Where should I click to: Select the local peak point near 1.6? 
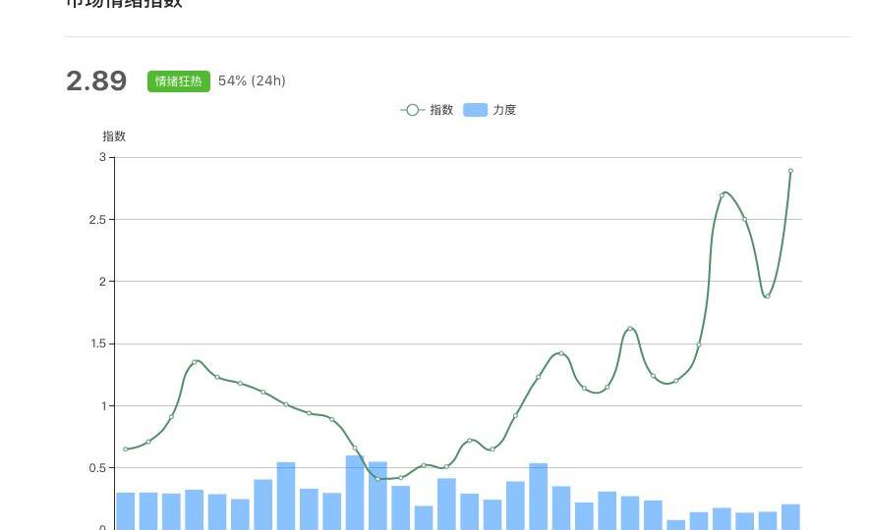click(x=630, y=329)
